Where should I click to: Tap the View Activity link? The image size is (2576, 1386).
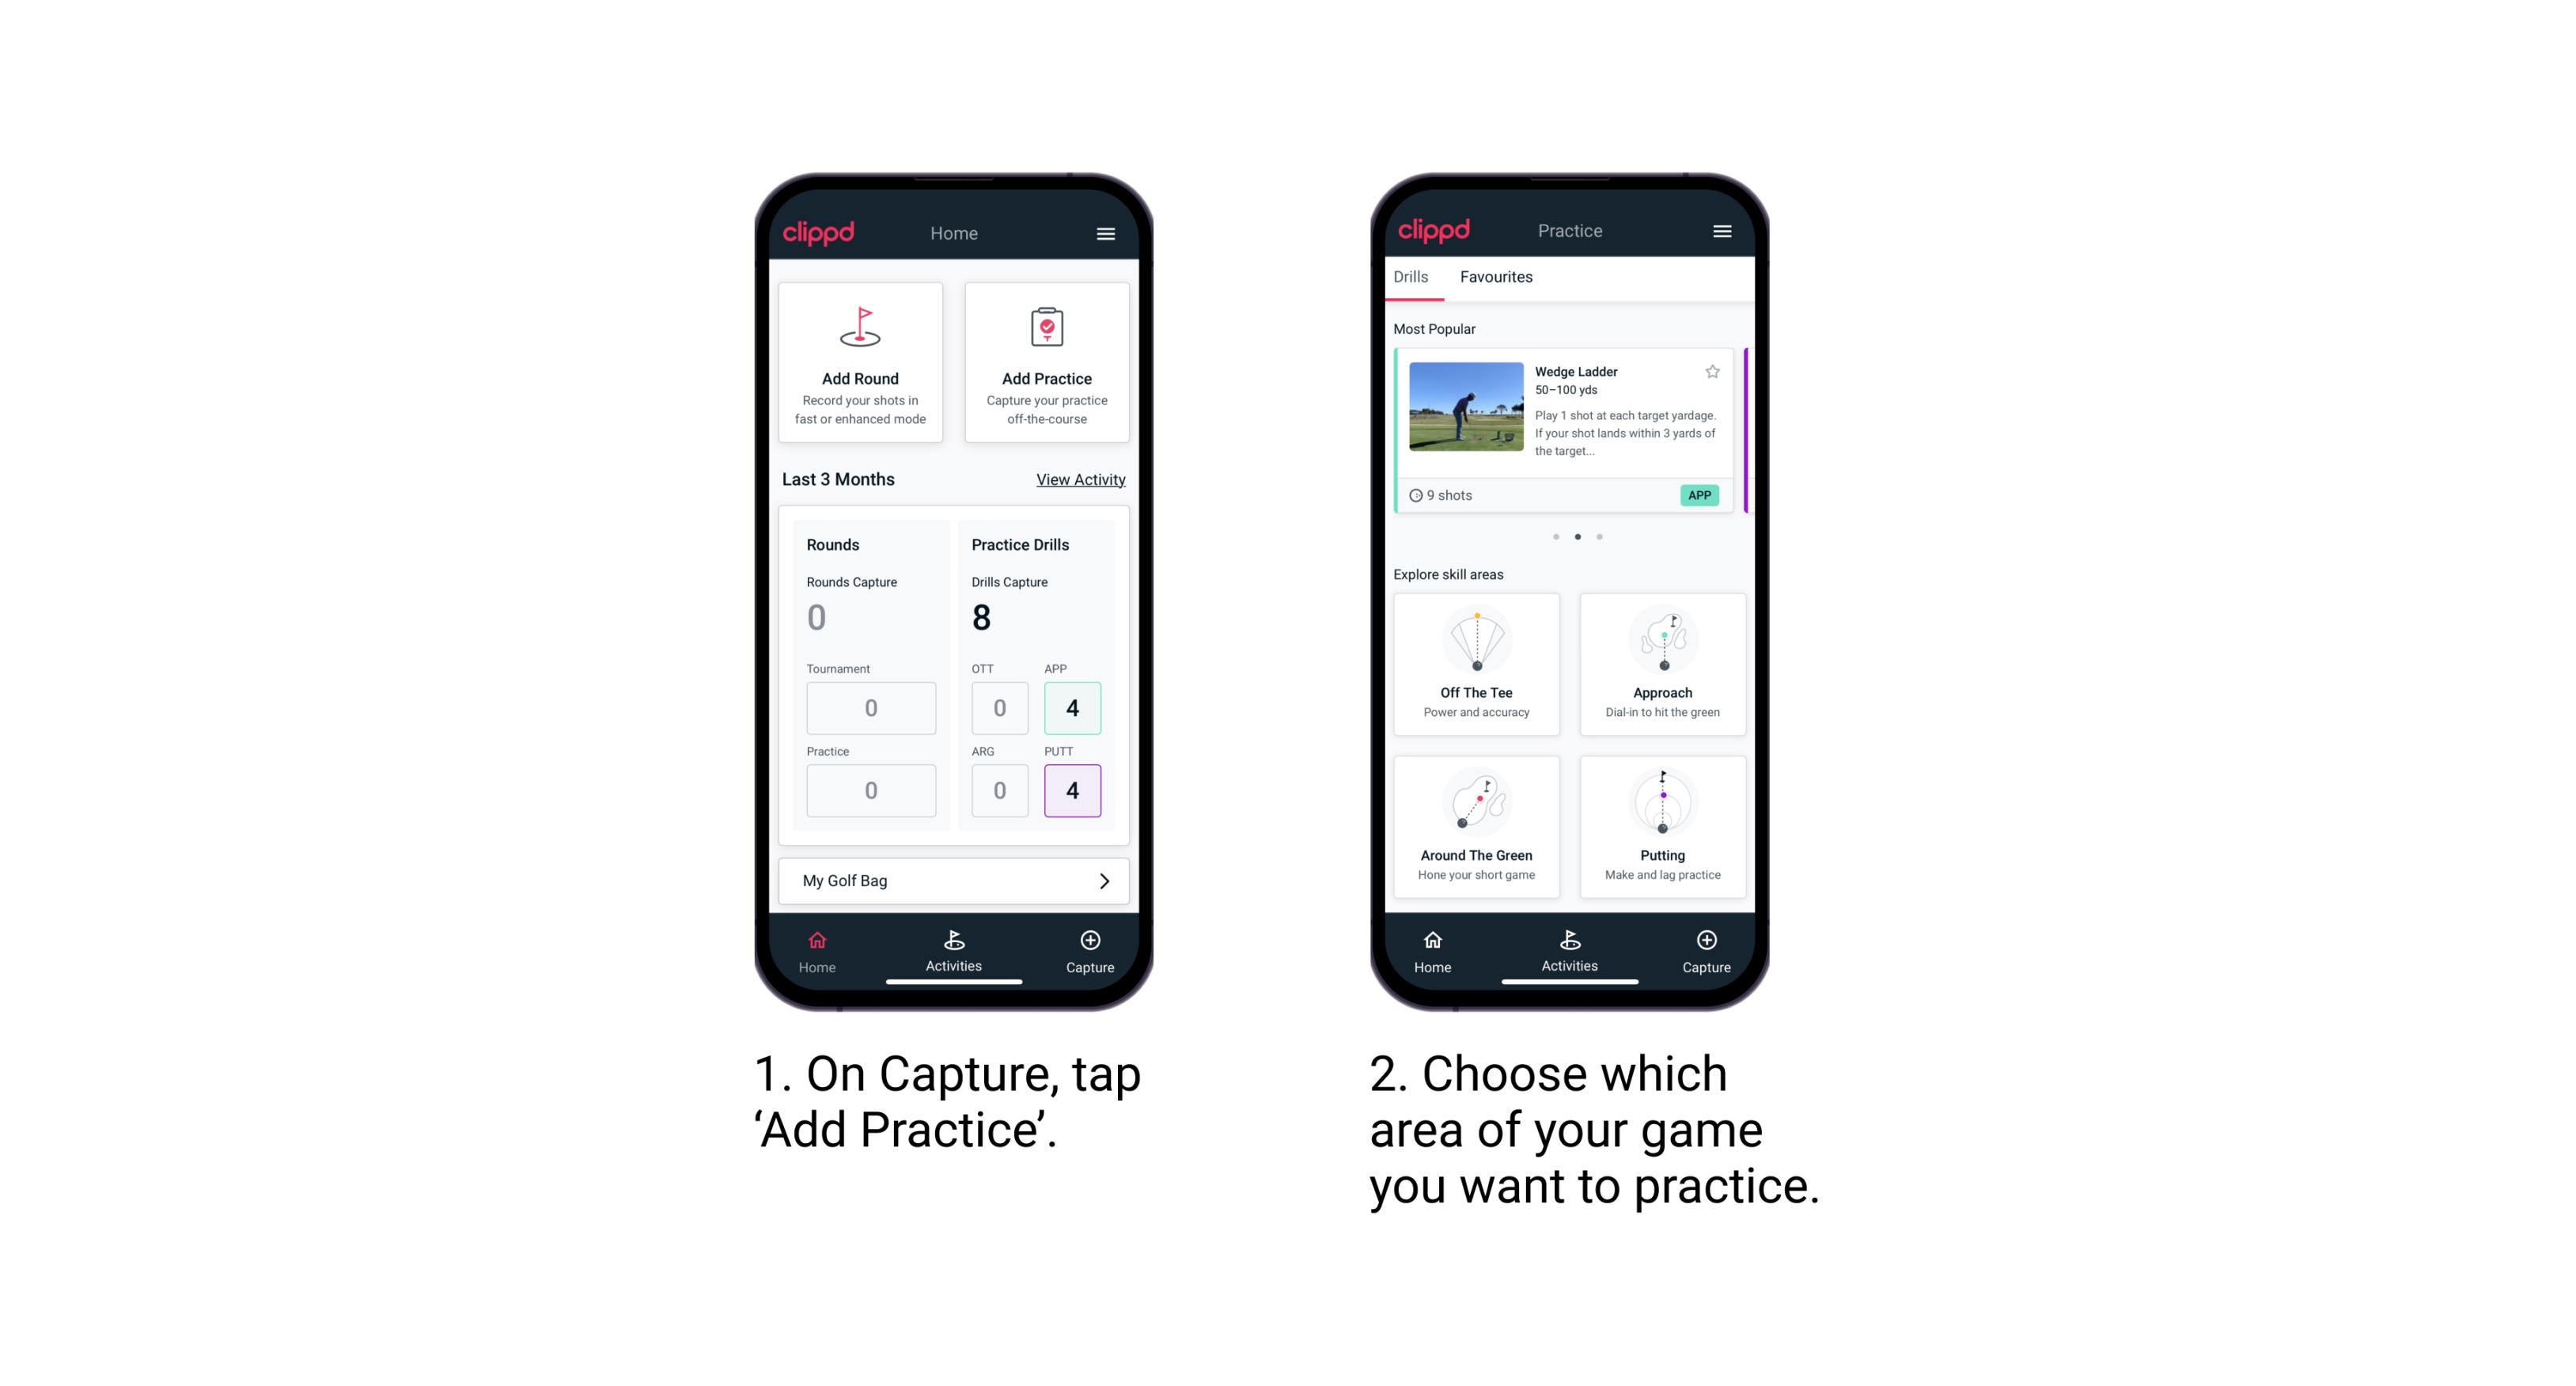(1079, 479)
